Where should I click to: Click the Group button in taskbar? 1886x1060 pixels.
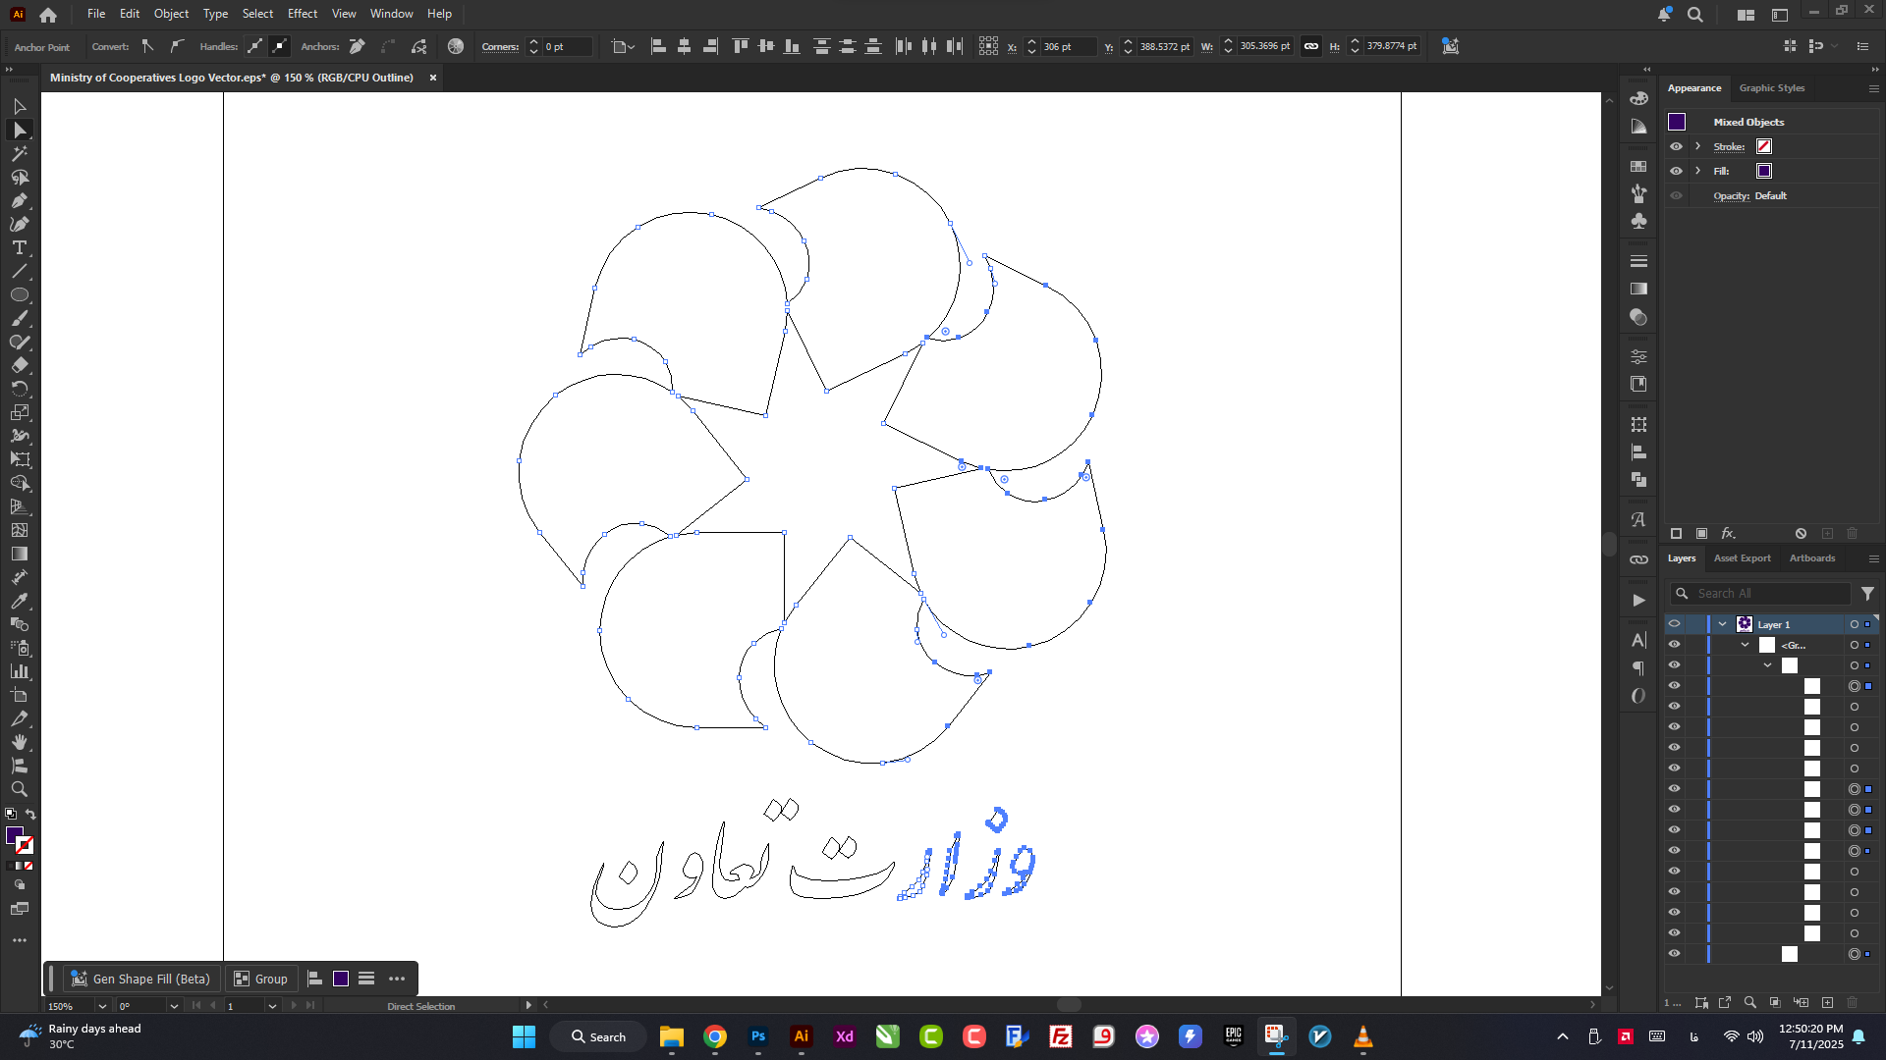tap(261, 979)
